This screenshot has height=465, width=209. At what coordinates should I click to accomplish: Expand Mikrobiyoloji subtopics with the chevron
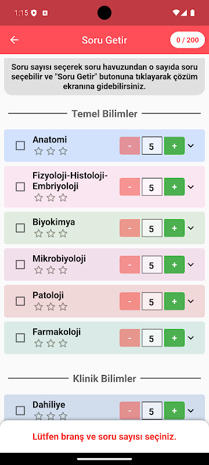(x=191, y=264)
